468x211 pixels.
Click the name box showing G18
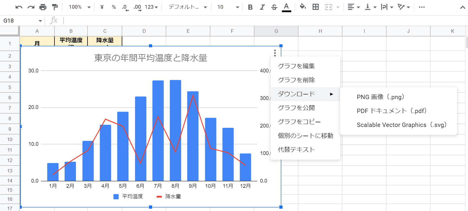(x=19, y=21)
